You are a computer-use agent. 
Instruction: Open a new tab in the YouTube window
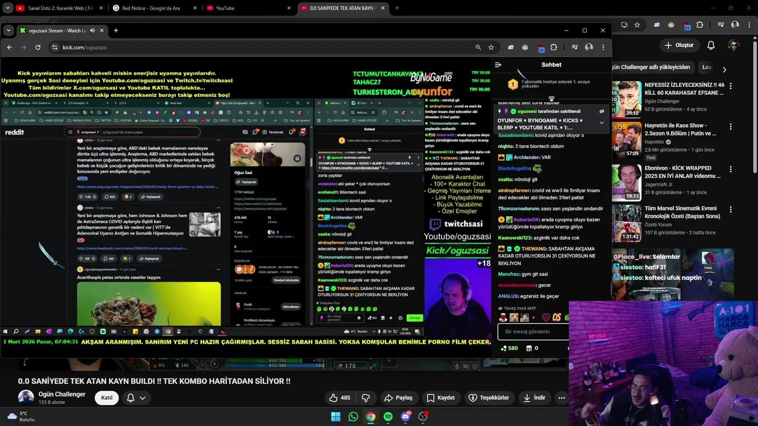click(397, 8)
